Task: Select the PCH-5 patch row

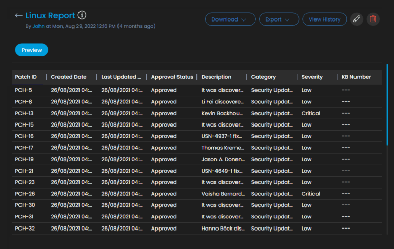Action: coord(24,90)
